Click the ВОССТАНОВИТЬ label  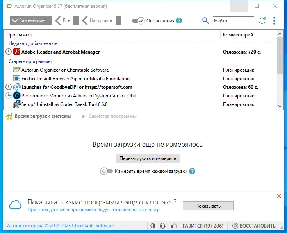258,226
